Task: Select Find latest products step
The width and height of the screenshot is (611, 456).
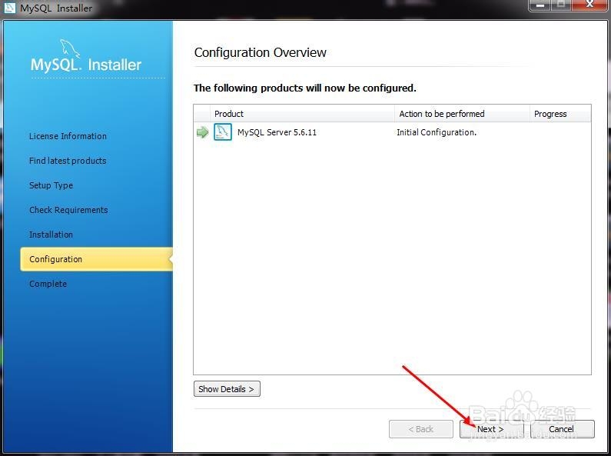Action: click(68, 161)
